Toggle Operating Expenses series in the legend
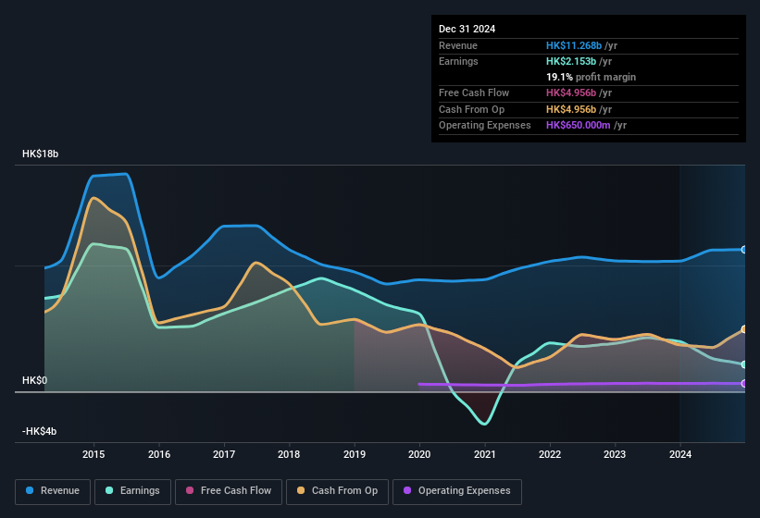The width and height of the screenshot is (760, 518). click(457, 491)
